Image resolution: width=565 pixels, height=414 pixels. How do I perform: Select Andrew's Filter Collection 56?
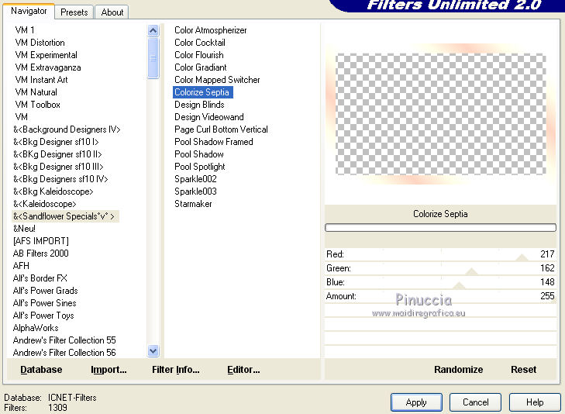64,353
